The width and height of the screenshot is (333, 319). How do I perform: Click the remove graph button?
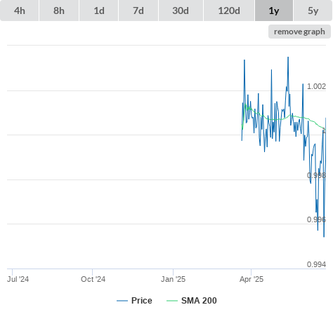coord(299,32)
